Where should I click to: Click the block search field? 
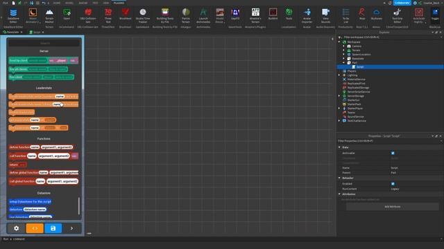(44, 43)
